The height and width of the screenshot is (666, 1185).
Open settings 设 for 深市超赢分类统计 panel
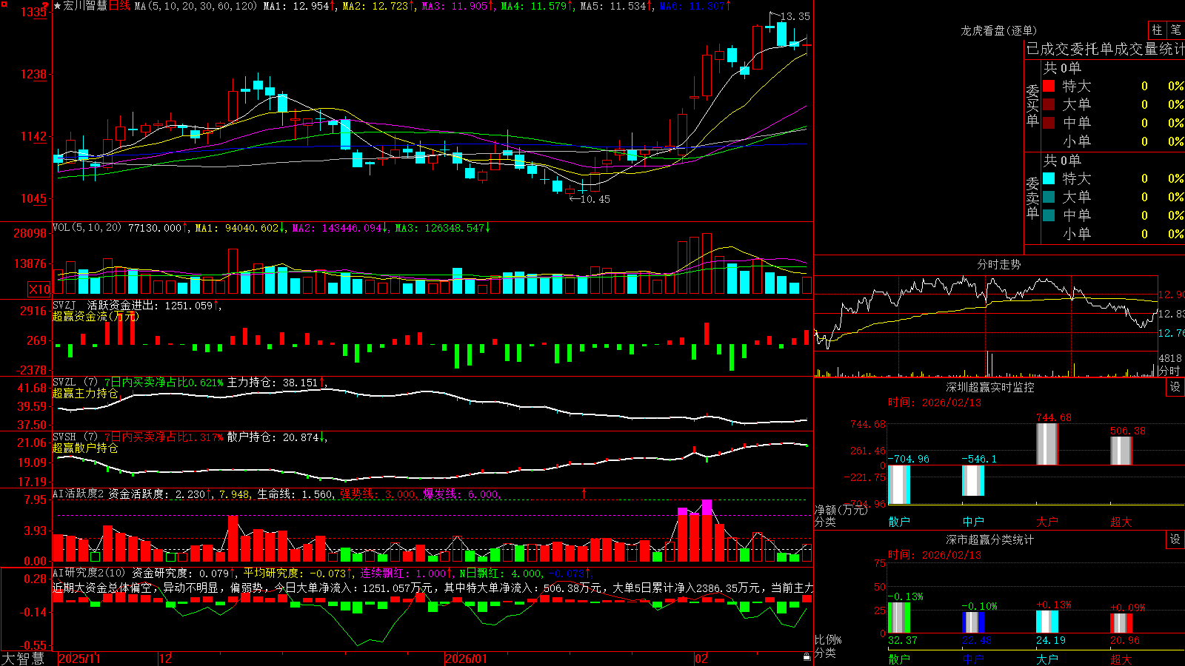pos(1175,539)
